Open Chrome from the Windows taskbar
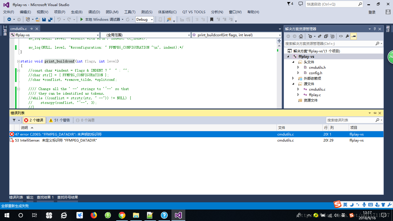 click(x=122, y=215)
